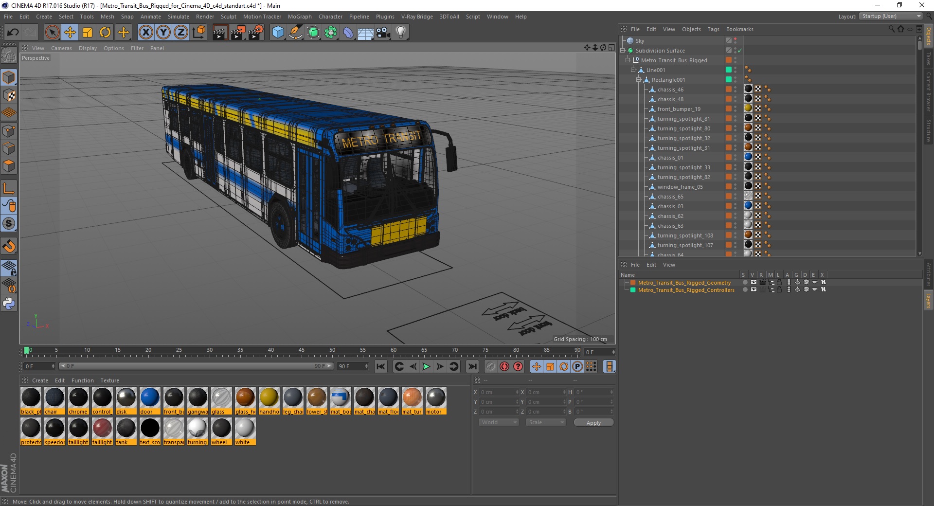Toggle Subdivision Surface enable checkmark
This screenshot has height=506, width=934.
[739, 51]
